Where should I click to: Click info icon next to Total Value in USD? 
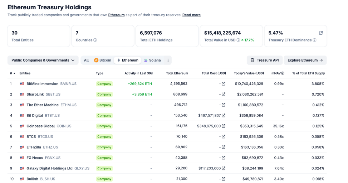(238, 40)
